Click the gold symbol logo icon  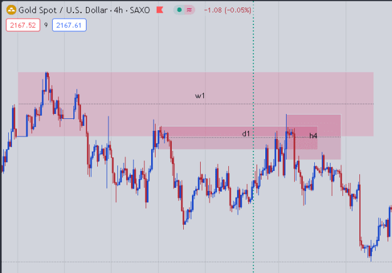11,10
